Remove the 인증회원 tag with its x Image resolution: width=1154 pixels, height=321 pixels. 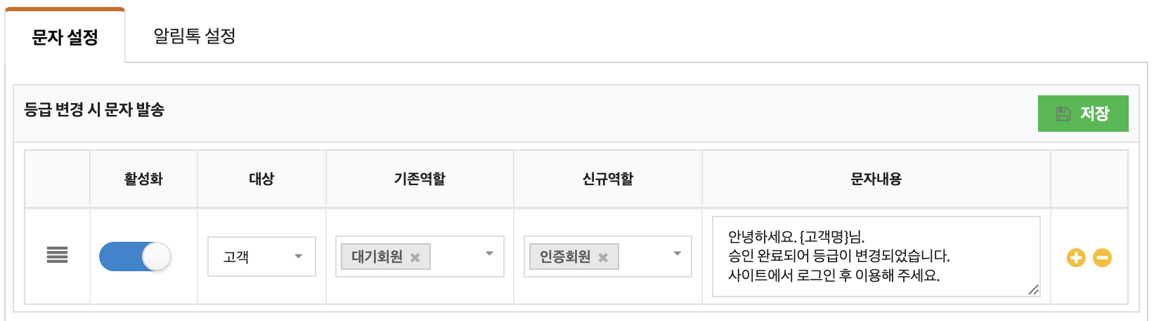(603, 257)
